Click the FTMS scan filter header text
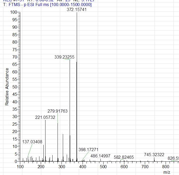179x175 pixels. (47, 5)
